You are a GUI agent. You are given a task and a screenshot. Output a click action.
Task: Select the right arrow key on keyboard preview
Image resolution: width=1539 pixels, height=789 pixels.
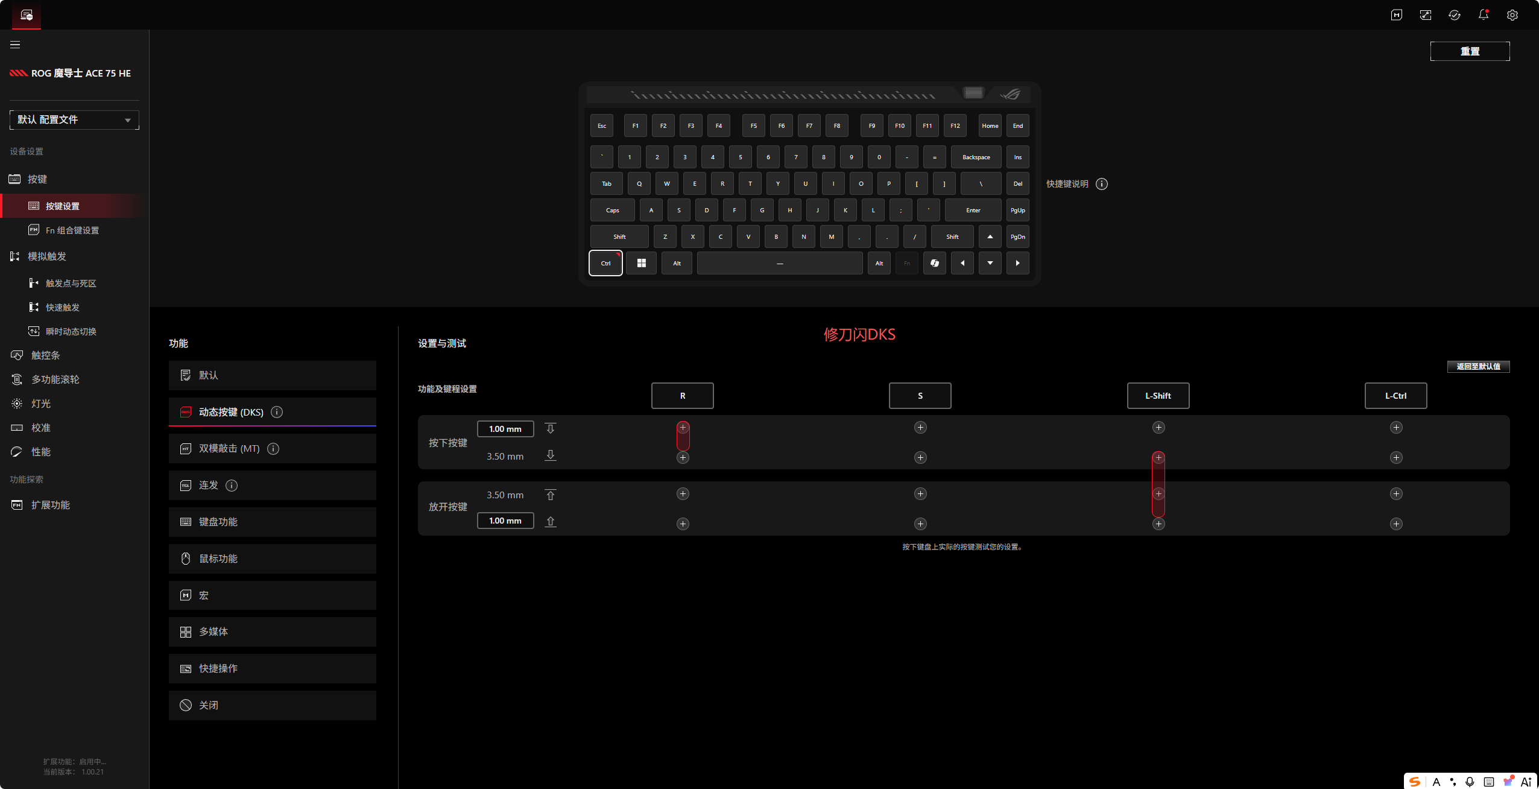pyautogui.click(x=1018, y=263)
